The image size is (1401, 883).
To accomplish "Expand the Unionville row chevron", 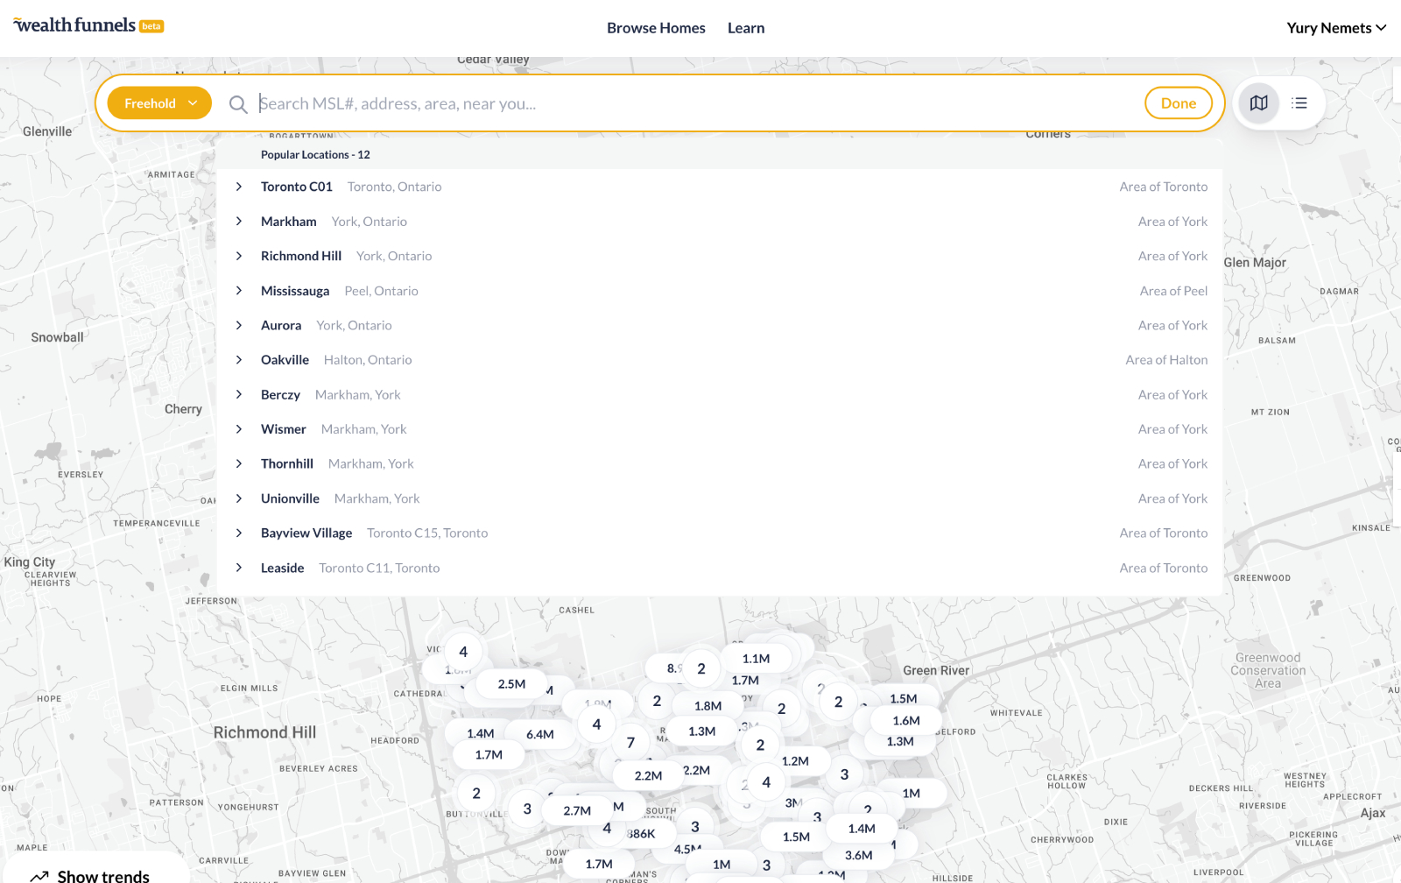I will [239, 498].
